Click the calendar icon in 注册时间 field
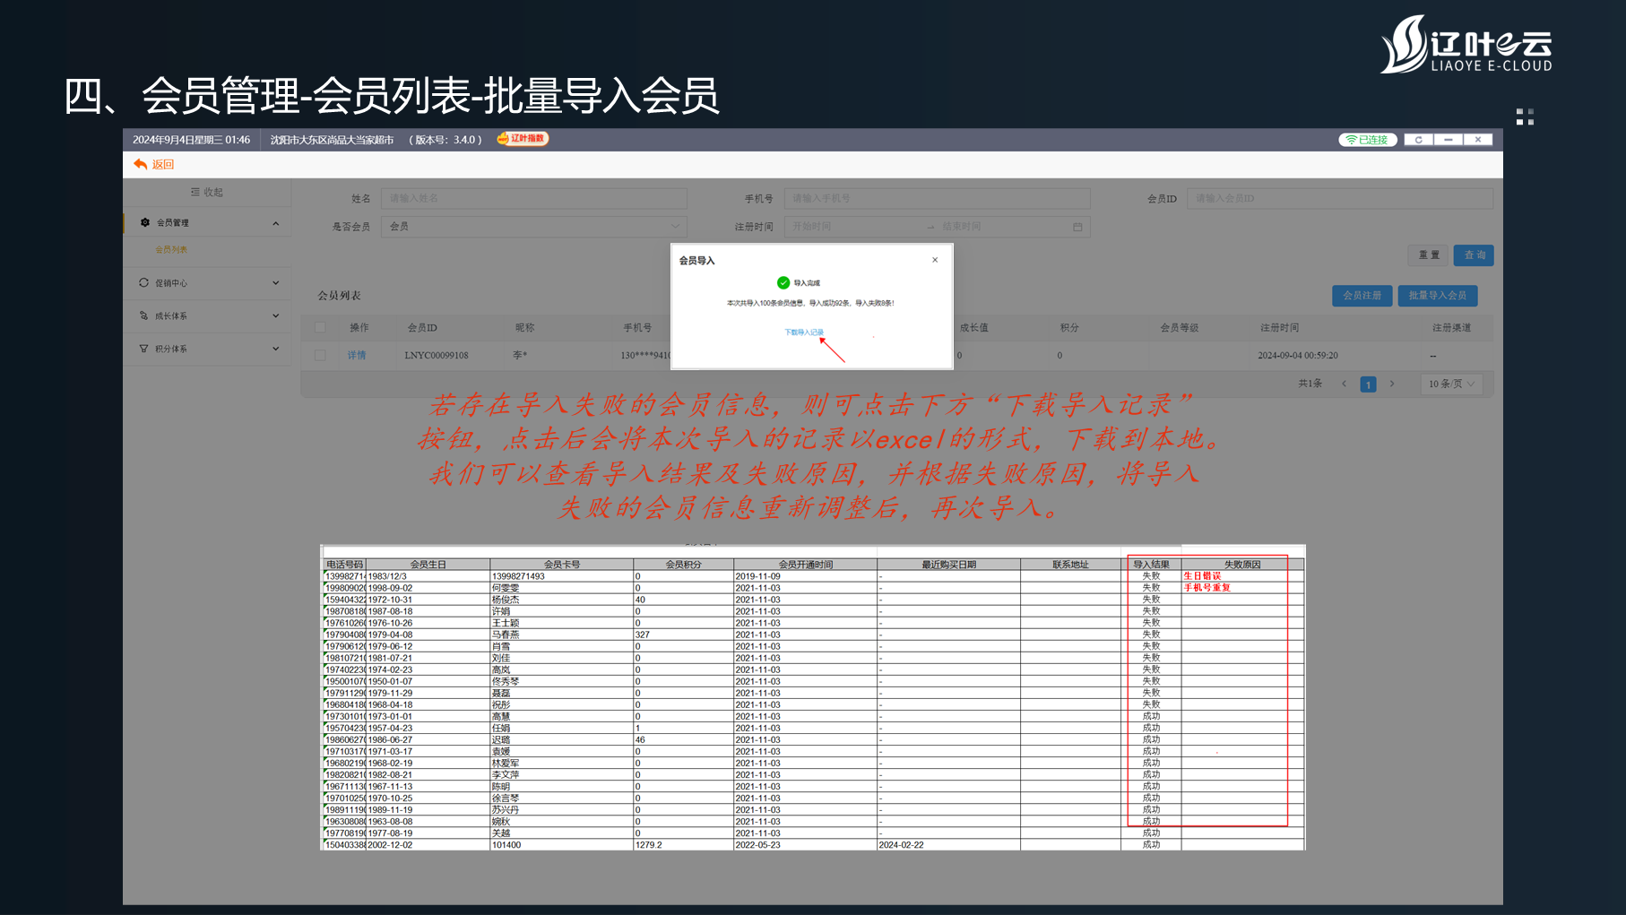The image size is (1626, 915). 1077,227
